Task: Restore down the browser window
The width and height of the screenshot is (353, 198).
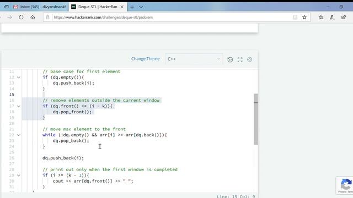Action: click(341, 7)
